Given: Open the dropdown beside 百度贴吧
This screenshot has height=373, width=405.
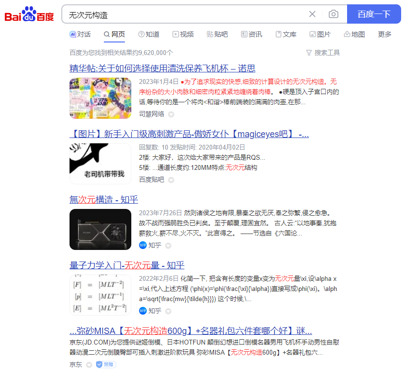Looking at the screenshot, I should (x=171, y=180).
